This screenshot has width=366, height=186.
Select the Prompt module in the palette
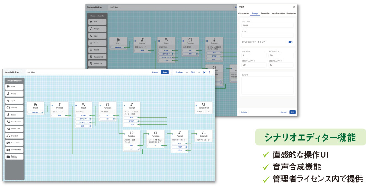click(14, 93)
